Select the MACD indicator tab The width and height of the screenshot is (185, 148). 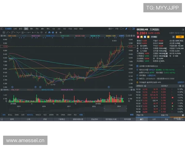pyautogui.click(x=38, y=115)
